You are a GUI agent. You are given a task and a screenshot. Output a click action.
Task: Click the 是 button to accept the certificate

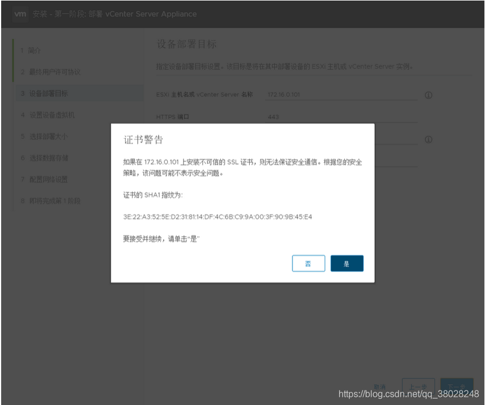pyautogui.click(x=347, y=263)
